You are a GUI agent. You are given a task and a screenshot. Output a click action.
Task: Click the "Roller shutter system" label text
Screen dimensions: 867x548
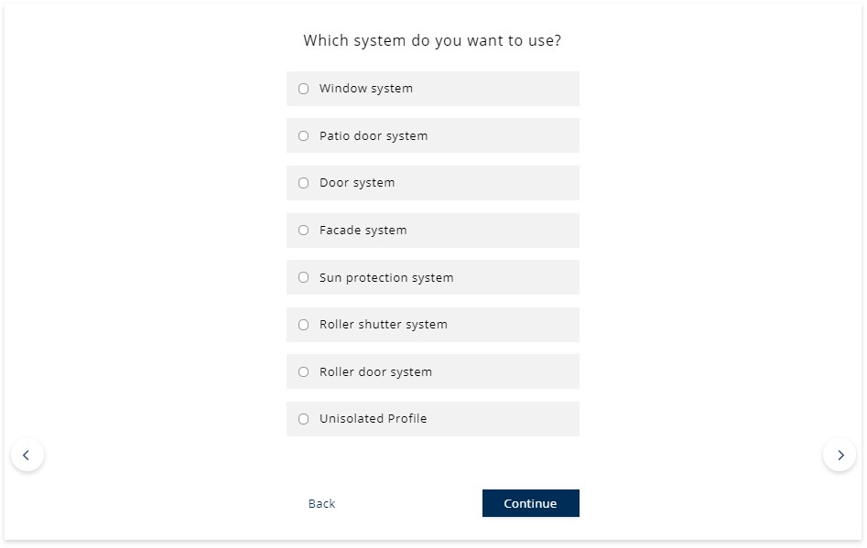(x=384, y=325)
